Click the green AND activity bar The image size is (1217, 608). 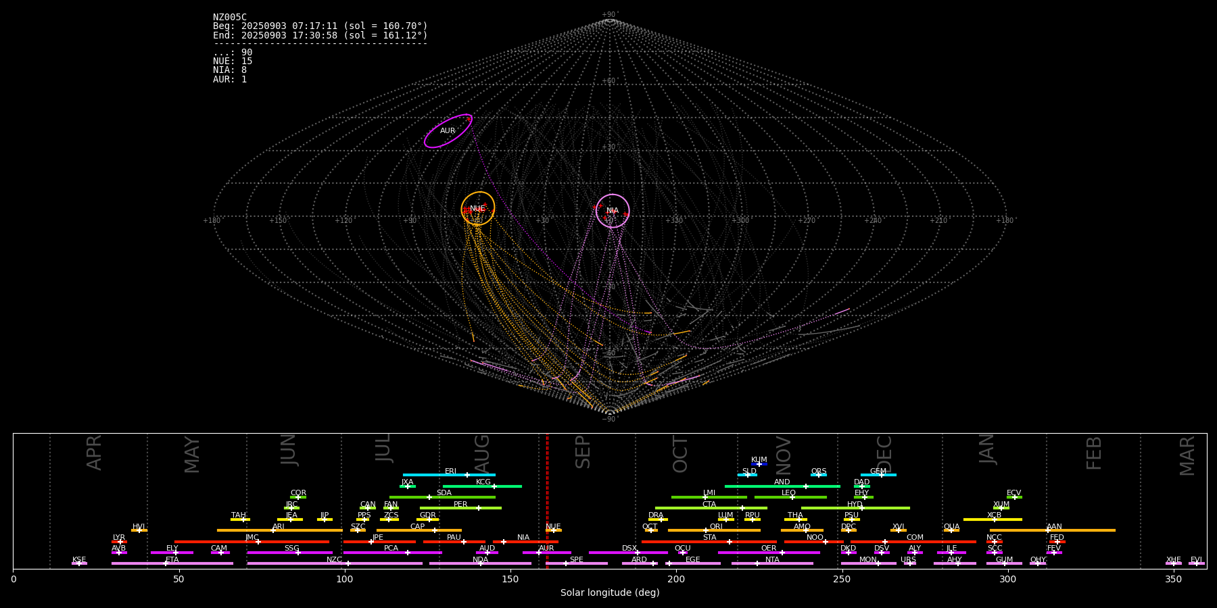tap(783, 486)
